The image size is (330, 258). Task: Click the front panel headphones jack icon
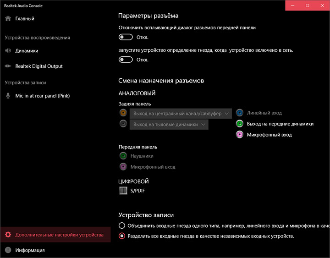123,156
